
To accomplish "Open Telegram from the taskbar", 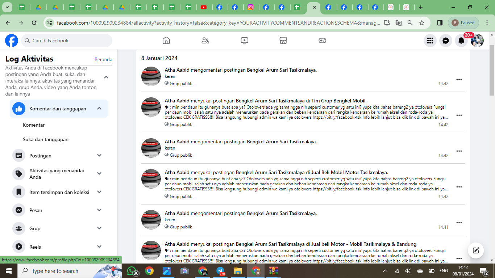I will (221, 271).
